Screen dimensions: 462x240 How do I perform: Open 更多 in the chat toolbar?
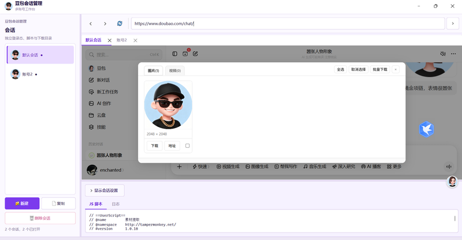click(x=394, y=167)
